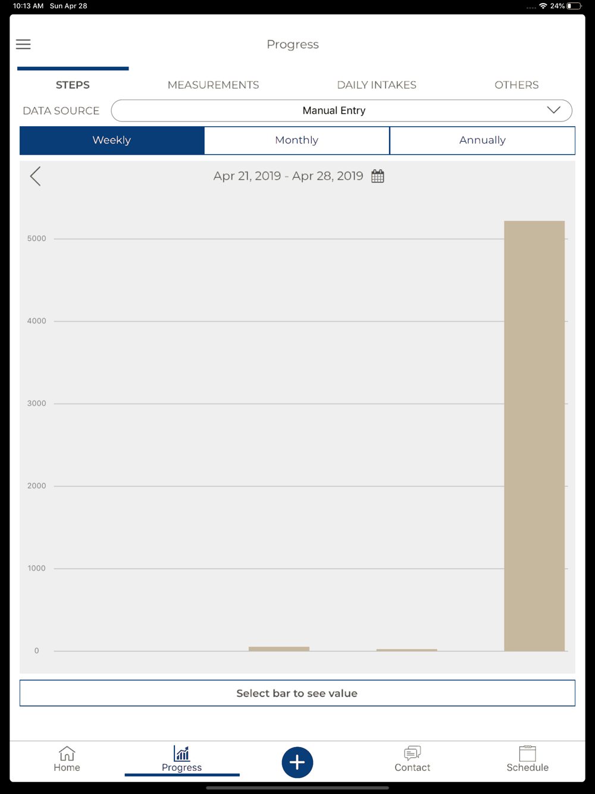The height and width of the screenshot is (794, 595).
Task: Switch to the MEASUREMENTS tab
Action: point(213,85)
